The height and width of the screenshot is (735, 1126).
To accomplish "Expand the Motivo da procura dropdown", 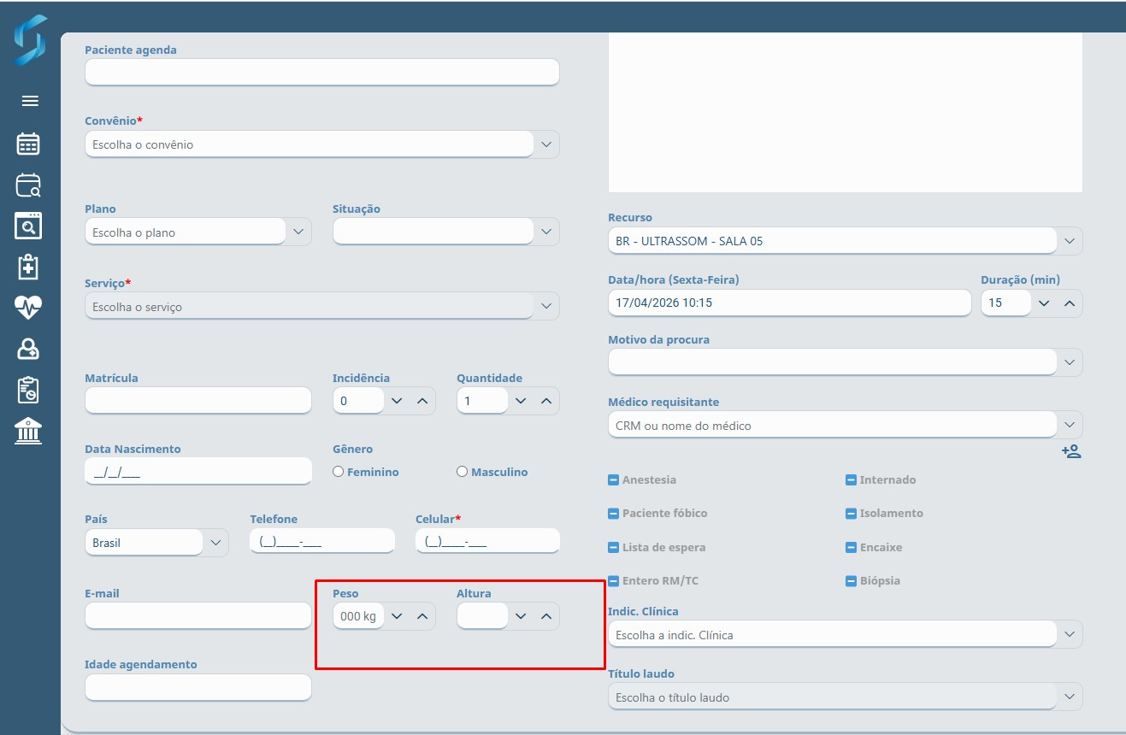I will click(1070, 362).
